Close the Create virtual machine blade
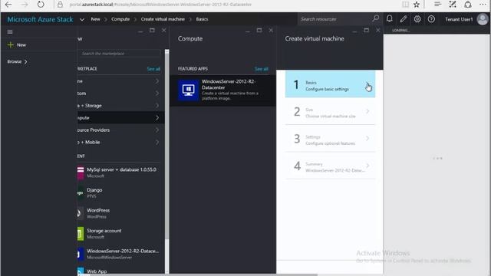The height and width of the screenshot is (276, 491). click(x=378, y=31)
